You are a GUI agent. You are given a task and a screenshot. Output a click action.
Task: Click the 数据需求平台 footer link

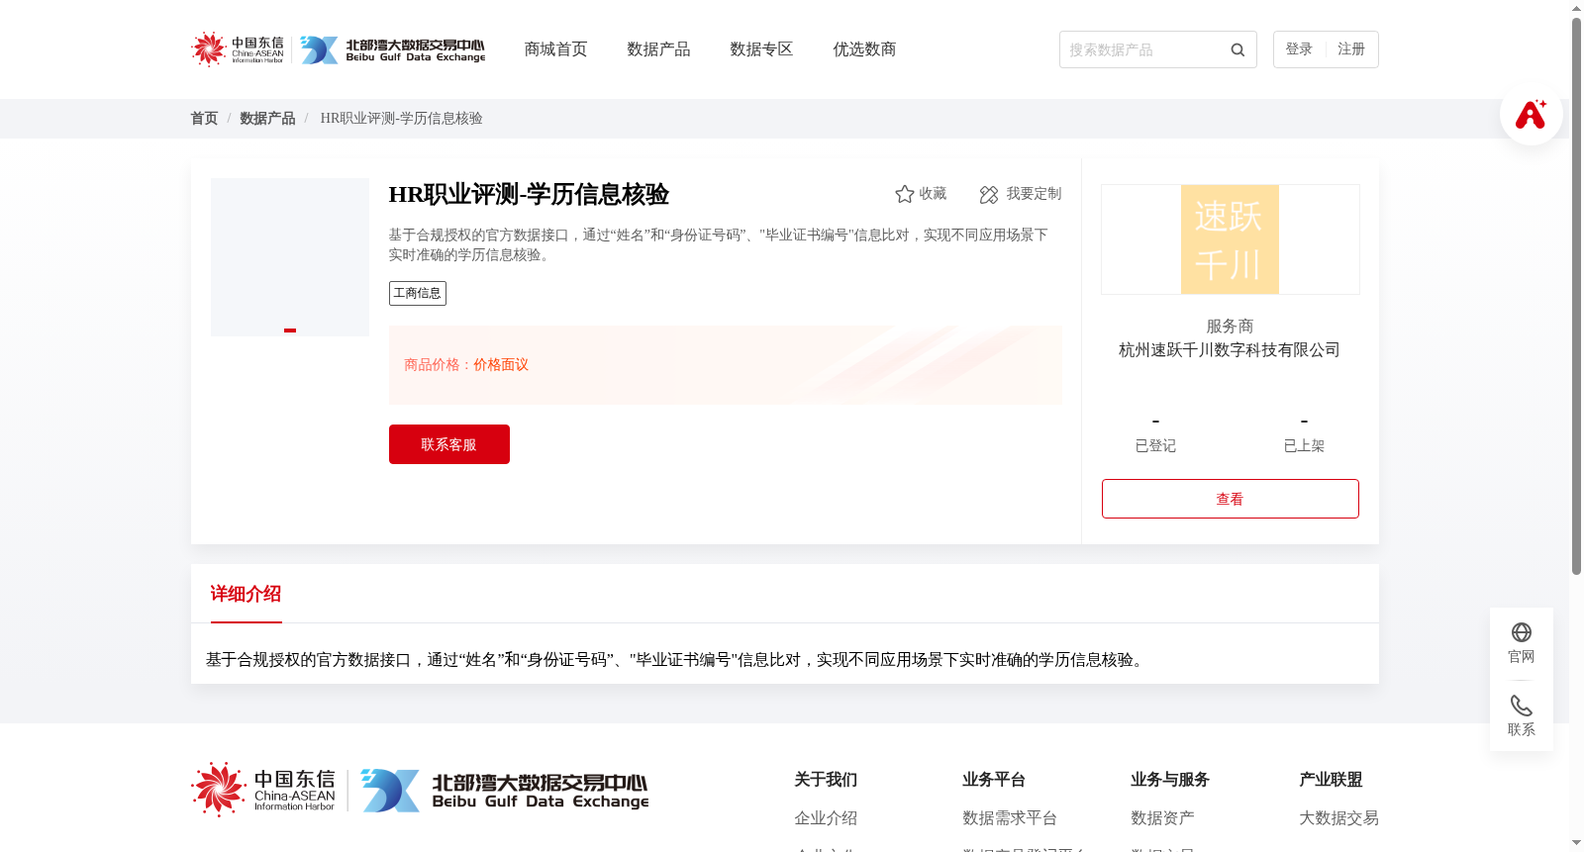pos(1010,818)
